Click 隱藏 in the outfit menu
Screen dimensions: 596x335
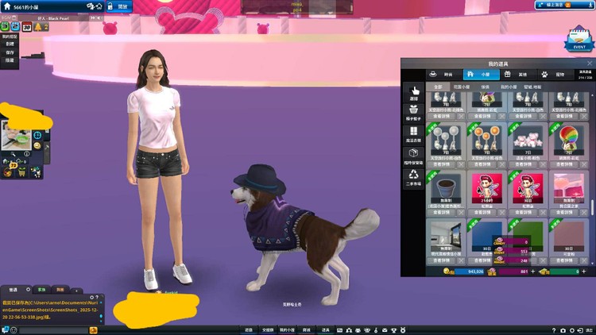coord(10,60)
